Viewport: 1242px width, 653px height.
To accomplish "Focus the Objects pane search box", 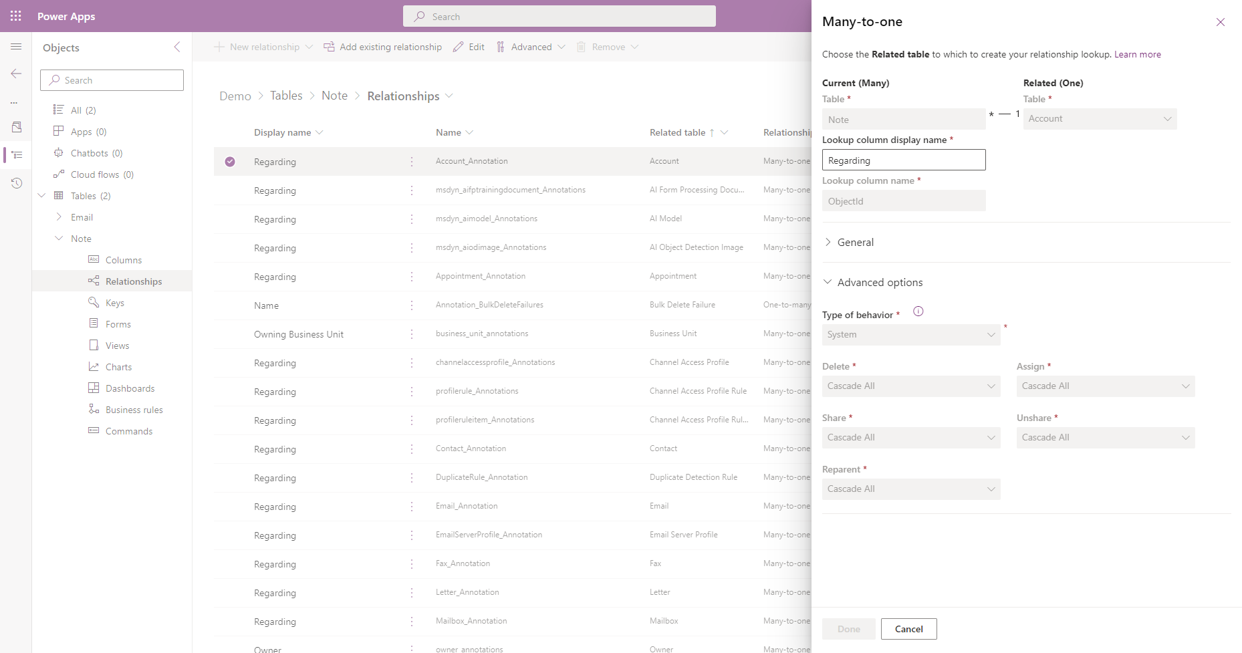I will [112, 80].
